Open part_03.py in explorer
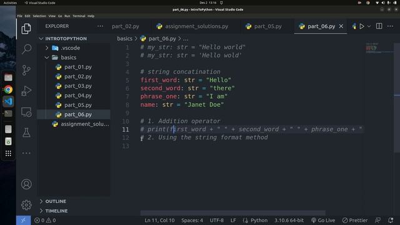 click(x=74, y=86)
